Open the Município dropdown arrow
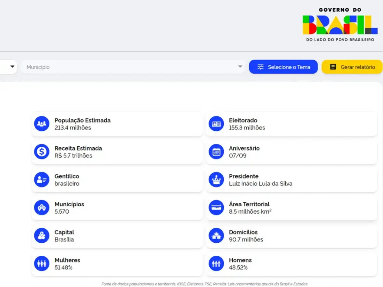This screenshot has width=383, height=287. tap(240, 67)
